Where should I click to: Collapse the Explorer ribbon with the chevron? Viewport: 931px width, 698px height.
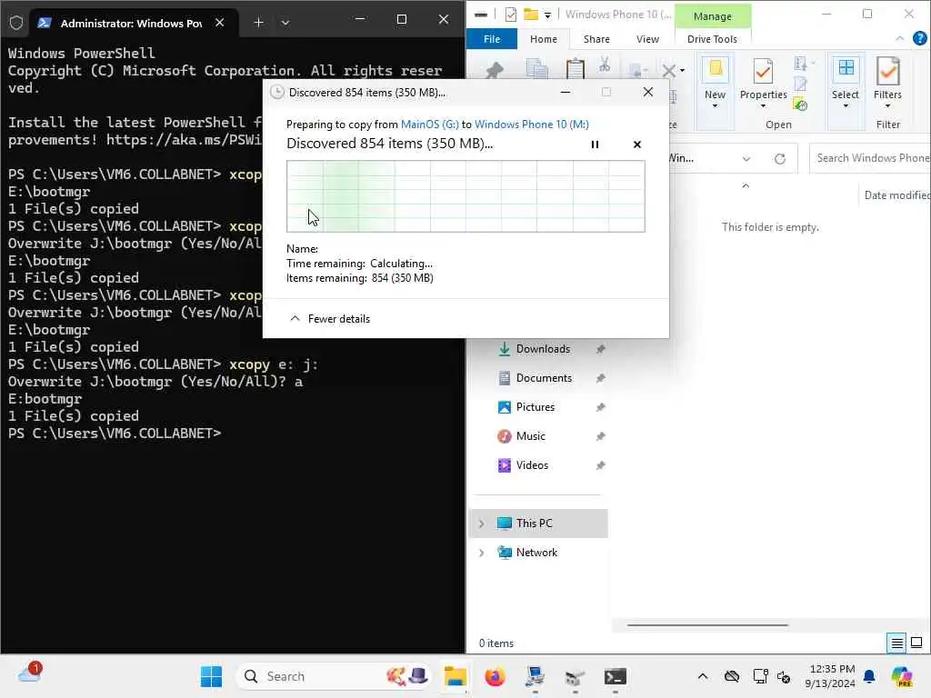tap(899, 38)
